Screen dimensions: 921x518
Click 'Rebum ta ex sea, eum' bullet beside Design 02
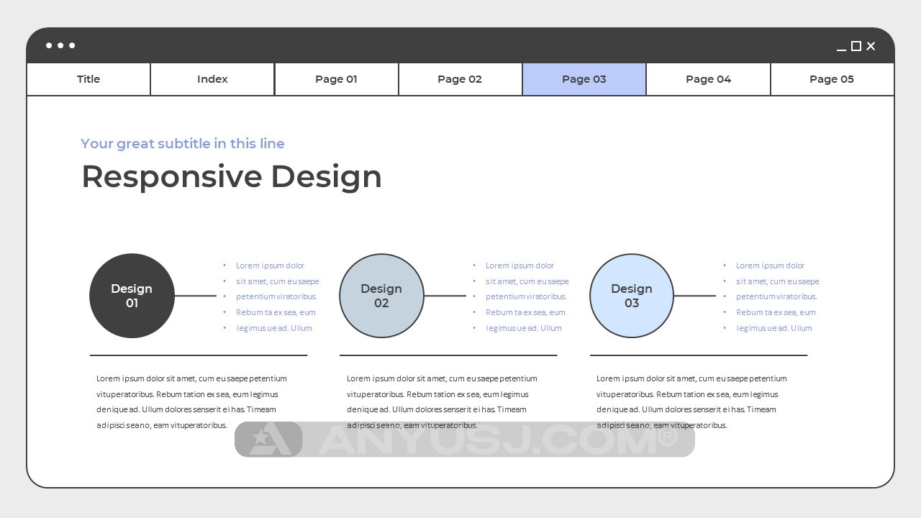tap(525, 312)
